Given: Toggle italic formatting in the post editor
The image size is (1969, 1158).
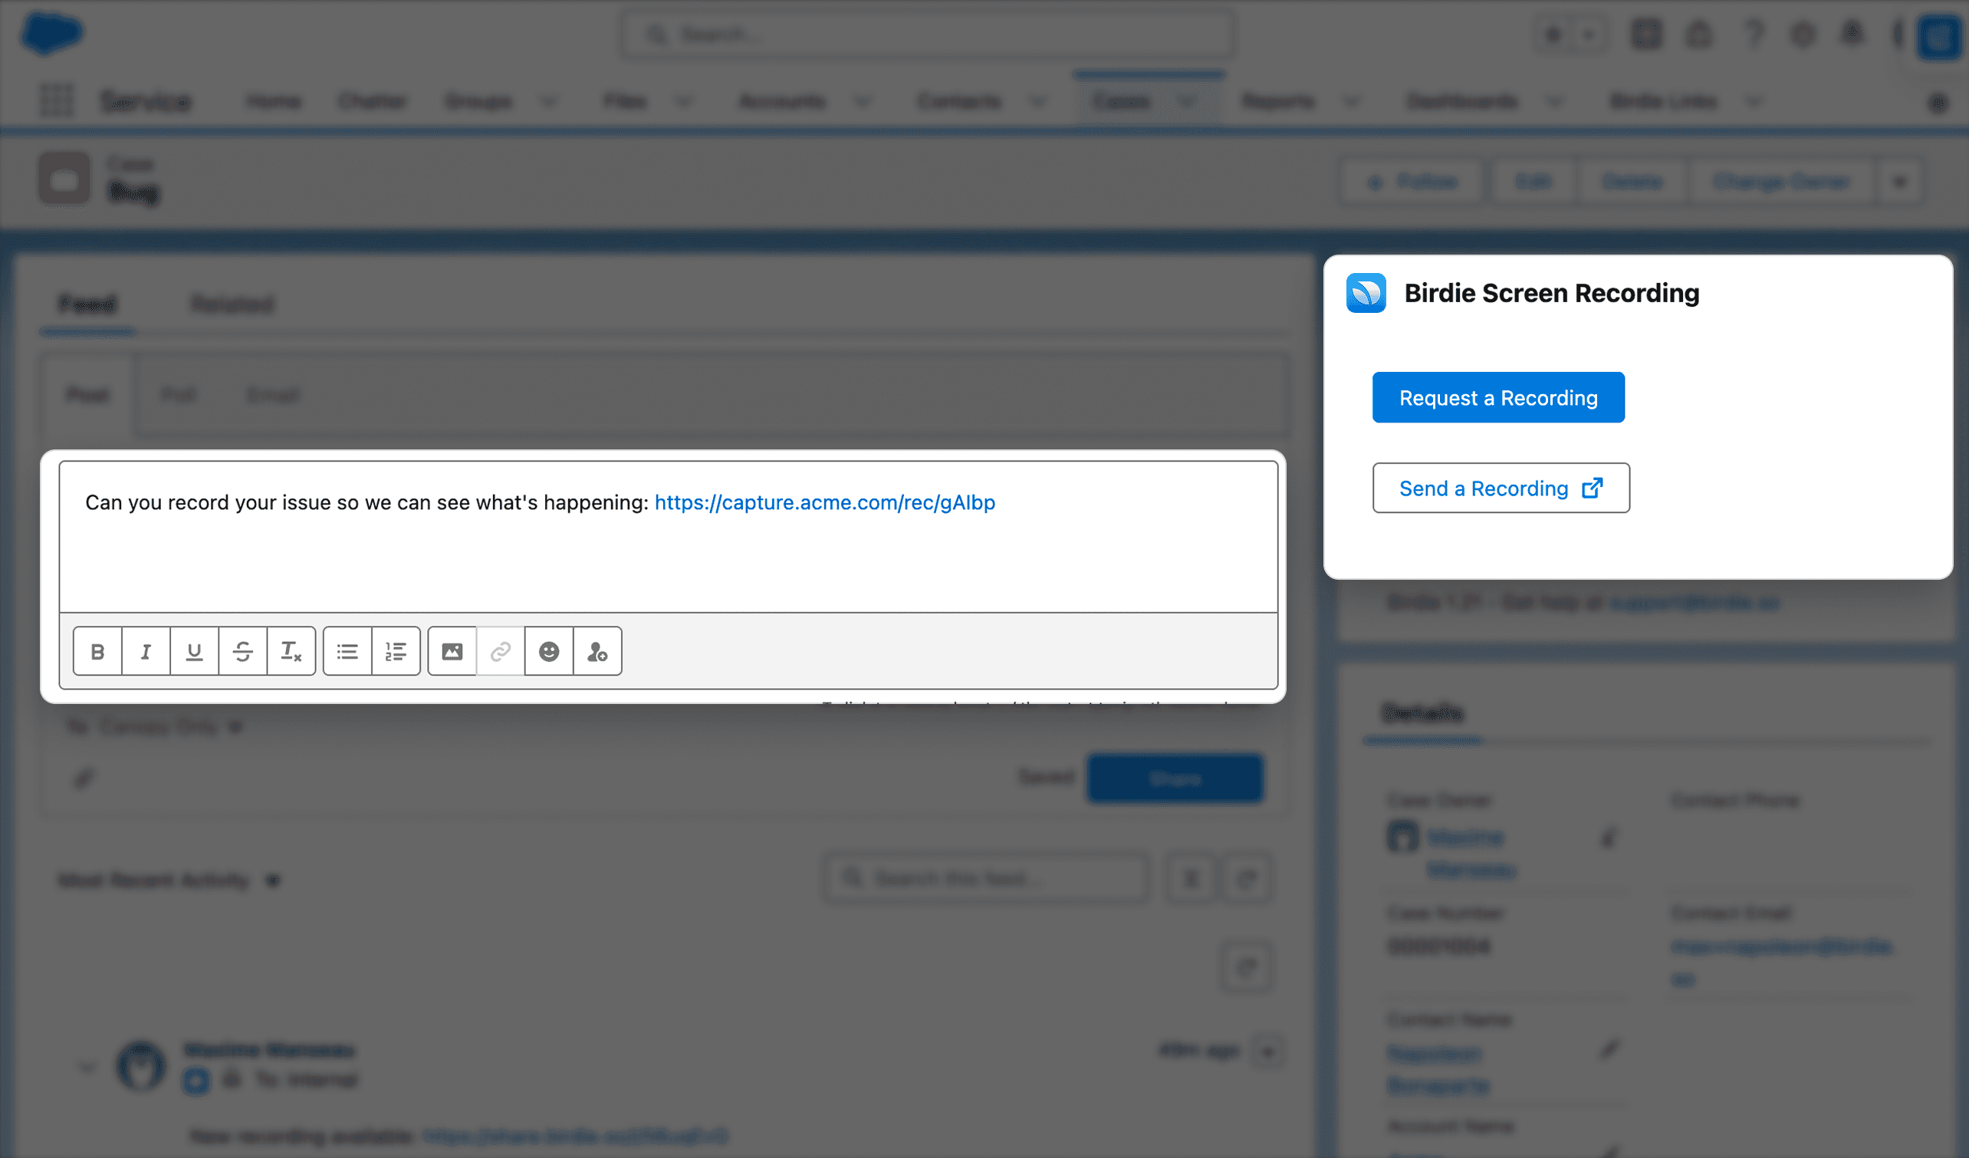Looking at the screenshot, I should 146,651.
